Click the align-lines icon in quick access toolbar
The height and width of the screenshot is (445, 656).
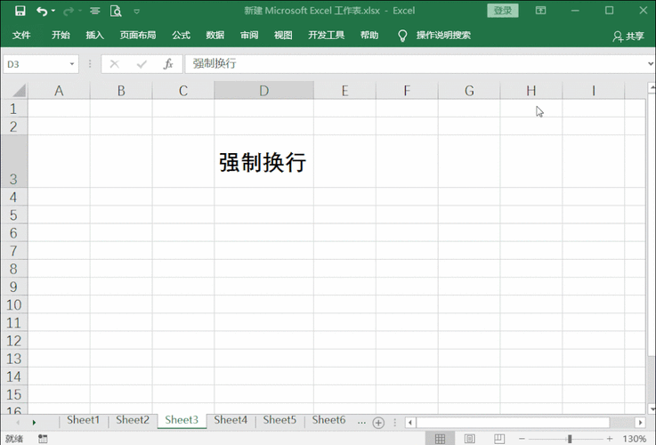[x=95, y=11]
